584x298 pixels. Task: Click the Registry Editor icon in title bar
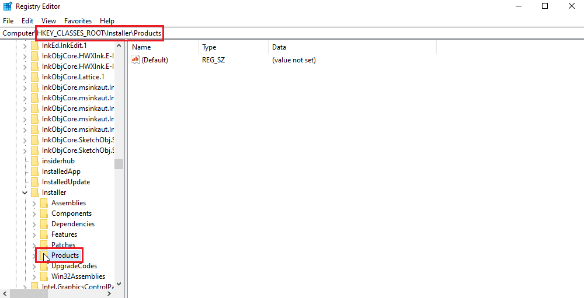point(8,6)
